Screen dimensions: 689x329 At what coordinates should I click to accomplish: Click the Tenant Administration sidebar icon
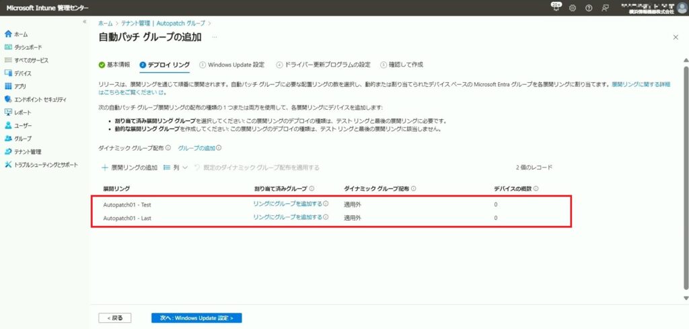click(x=8, y=151)
